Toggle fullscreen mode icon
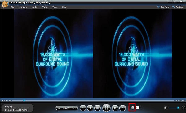The height and width of the screenshot is (113, 186). tap(184, 108)
